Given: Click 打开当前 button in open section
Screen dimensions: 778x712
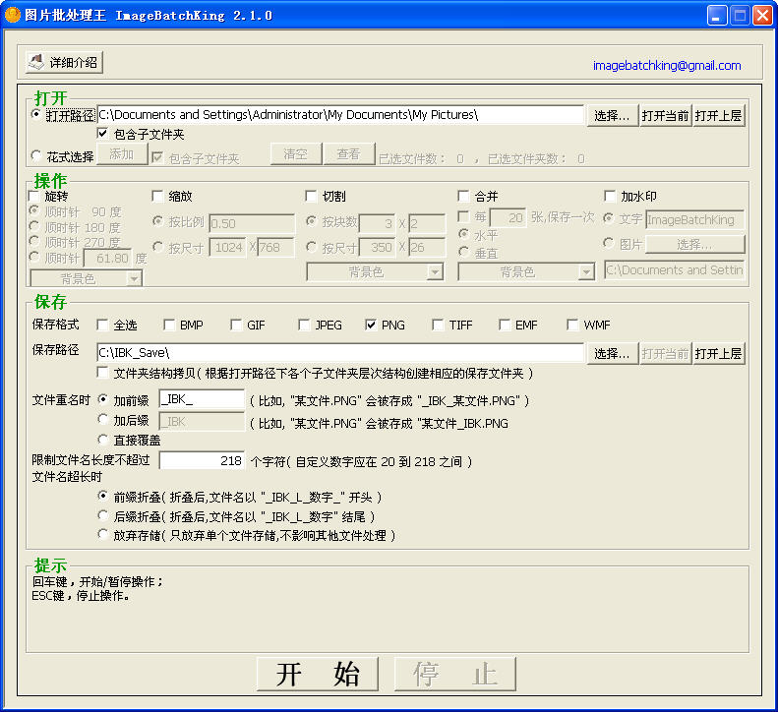Looking at the screenshot, I should 666,115.
